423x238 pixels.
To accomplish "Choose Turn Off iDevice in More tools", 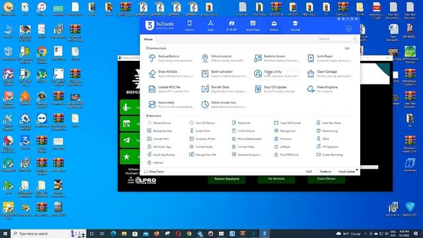I will tap(202, 123).
